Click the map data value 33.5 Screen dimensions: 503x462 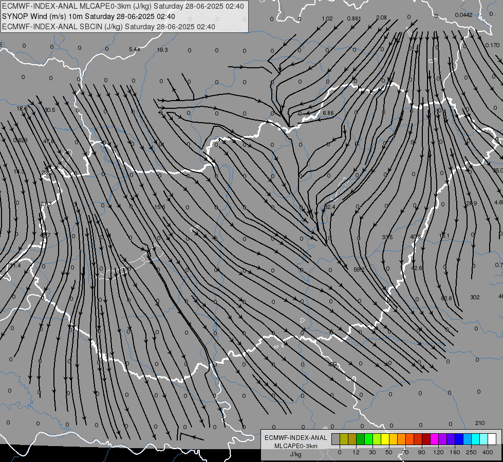pyautogui.click(x=387, y=237)
